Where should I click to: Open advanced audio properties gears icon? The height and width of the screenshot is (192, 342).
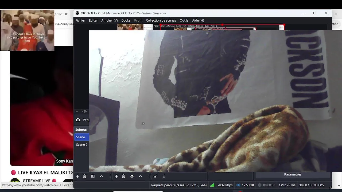[x=155, y=176]
